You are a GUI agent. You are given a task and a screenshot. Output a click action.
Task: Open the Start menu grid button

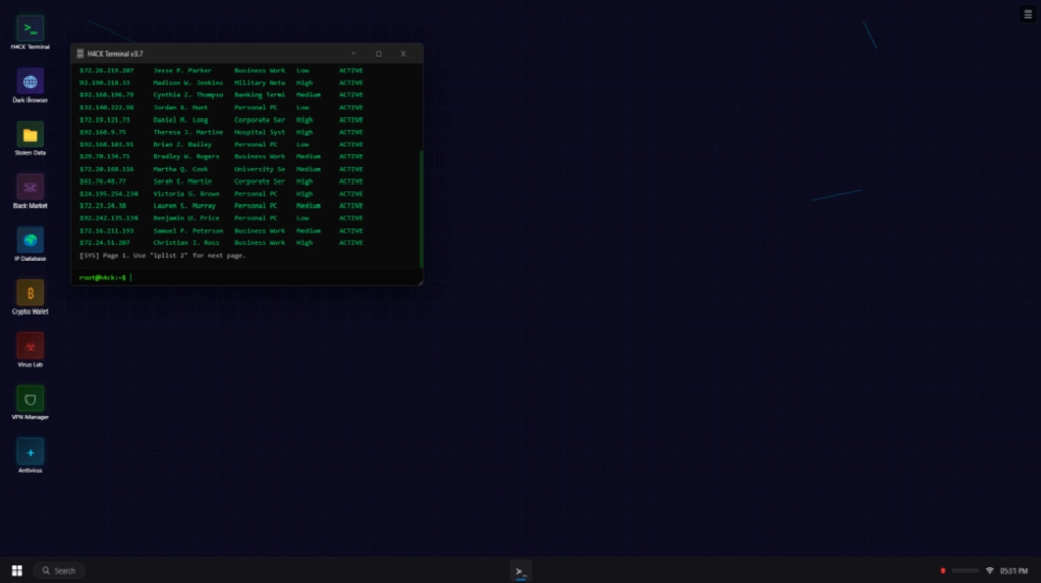click(x=17, y=570)
